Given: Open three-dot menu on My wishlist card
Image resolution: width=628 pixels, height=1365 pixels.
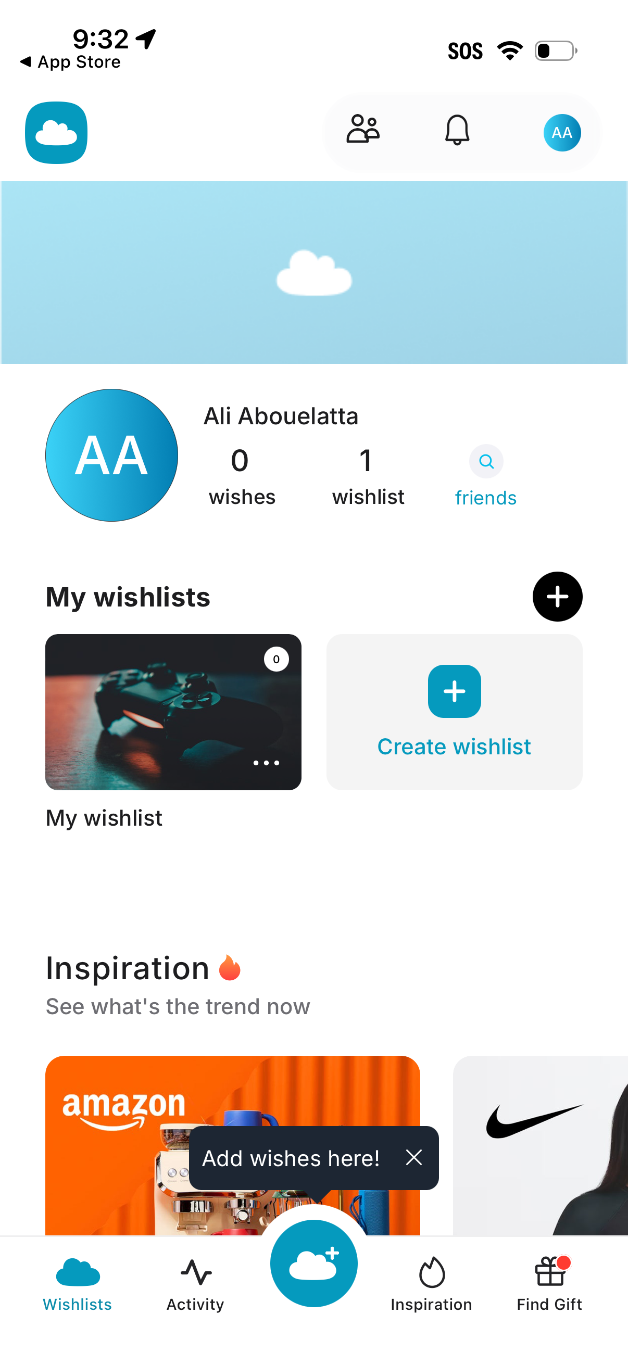Looking at the screenshot, I should click(x=266, y=763).
